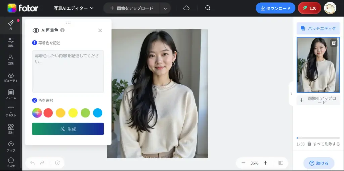The image size is (344, 171).
Task: Click the cloud storage icon
Action: point(186,8)
